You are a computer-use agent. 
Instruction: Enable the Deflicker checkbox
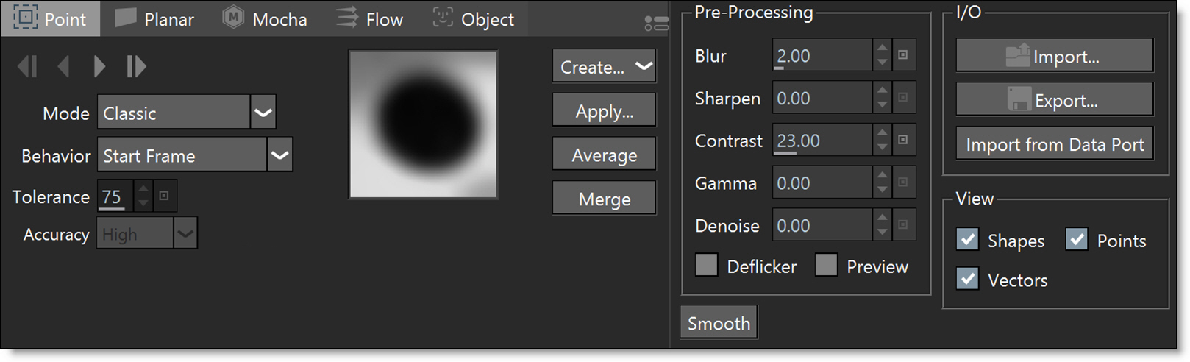tap(706, 265)
